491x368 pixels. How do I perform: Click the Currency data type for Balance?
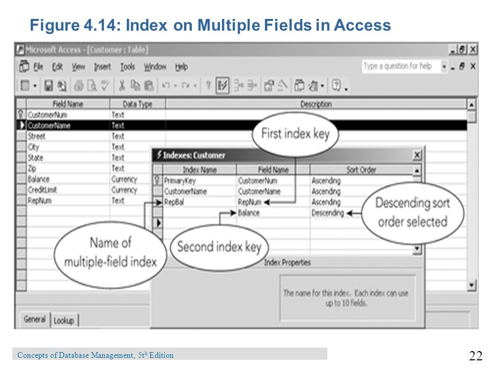point(130,179)
